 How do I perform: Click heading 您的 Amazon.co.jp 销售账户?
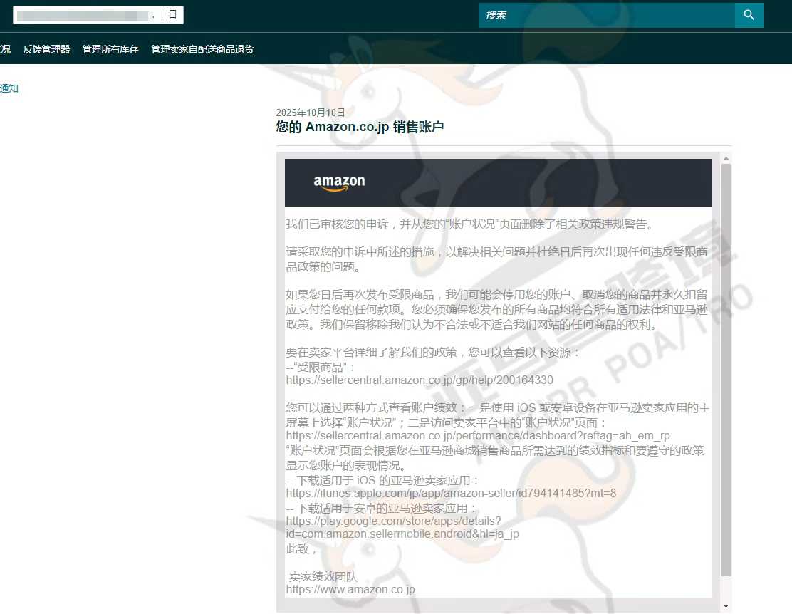pos(360,127)
